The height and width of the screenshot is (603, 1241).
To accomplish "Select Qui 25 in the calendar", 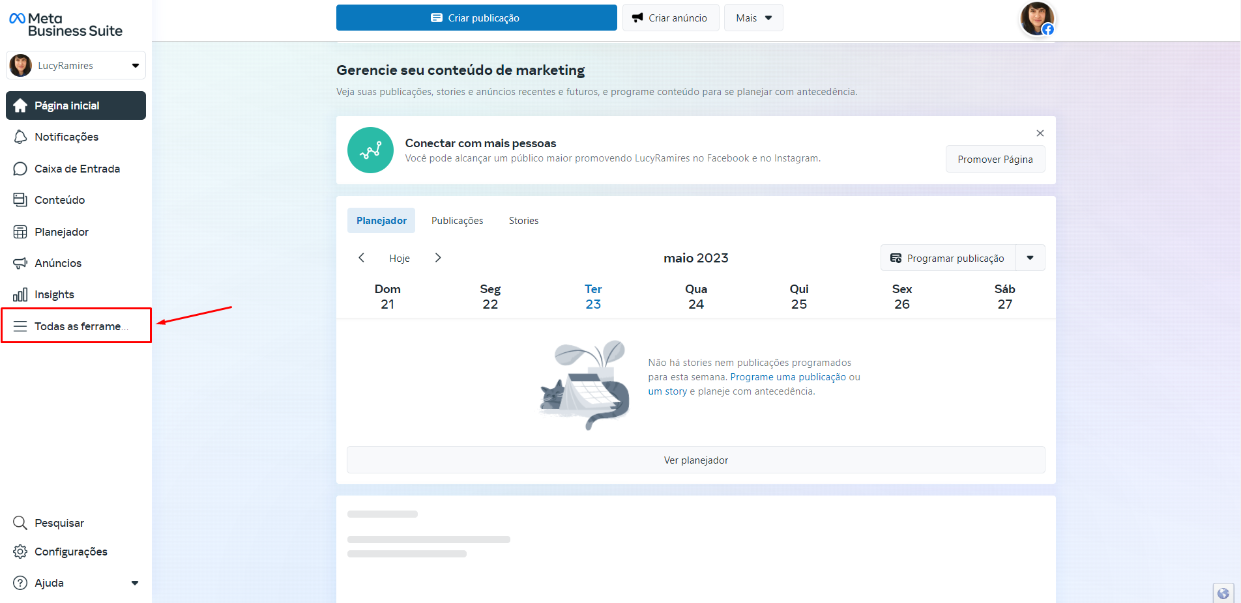I will 799,296.
